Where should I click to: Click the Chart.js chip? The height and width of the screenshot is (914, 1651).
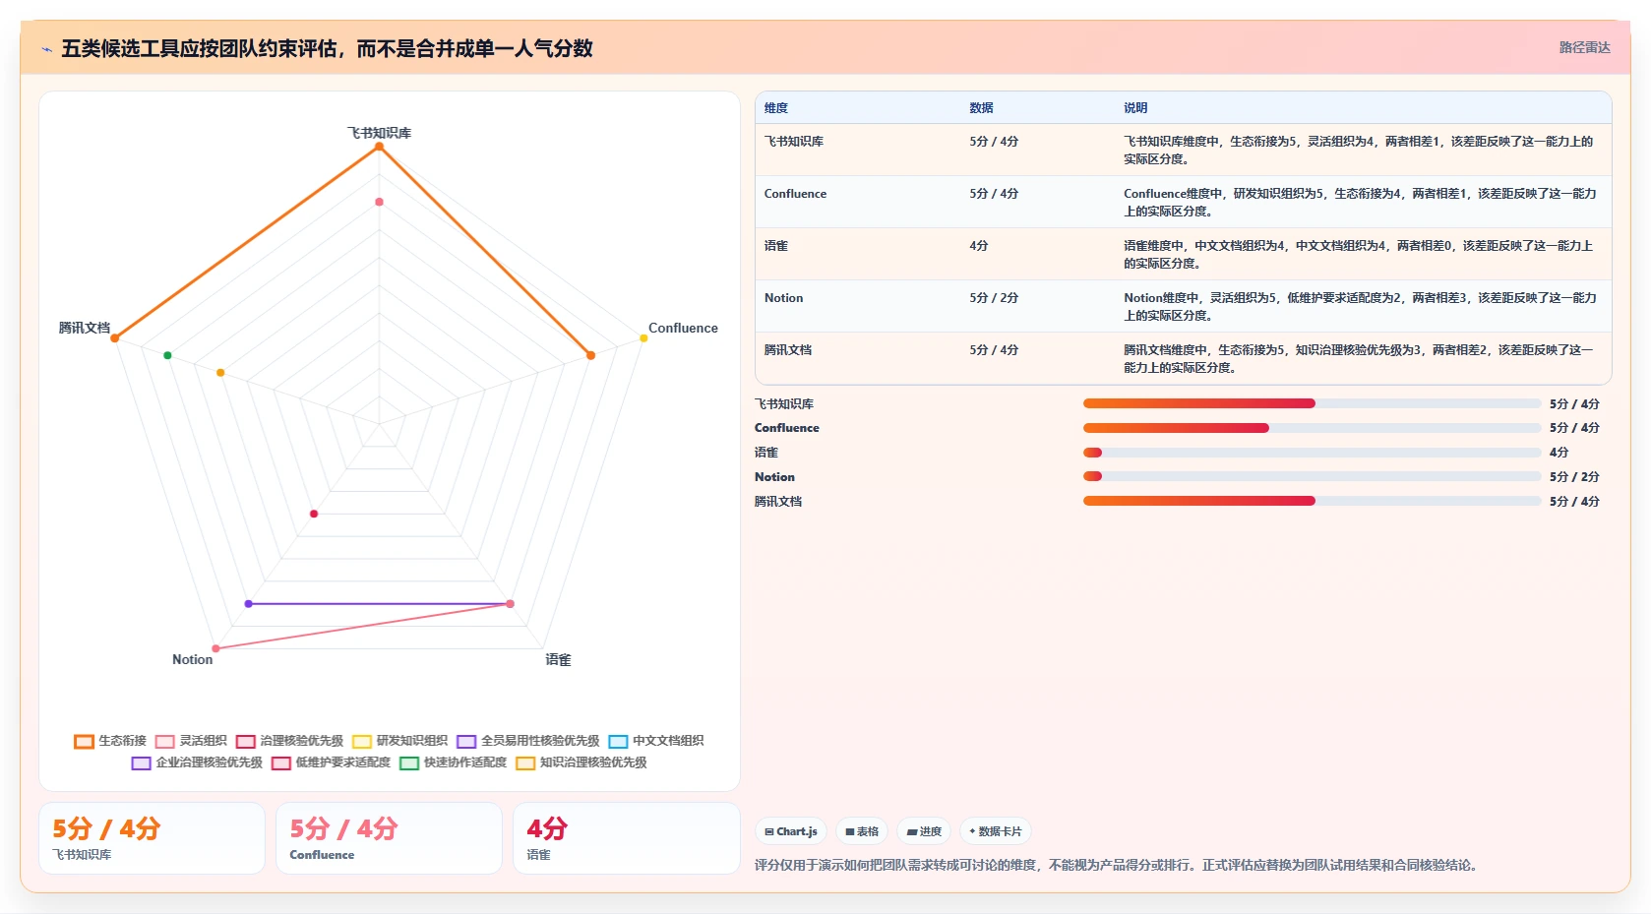click(x=791, y=831)
